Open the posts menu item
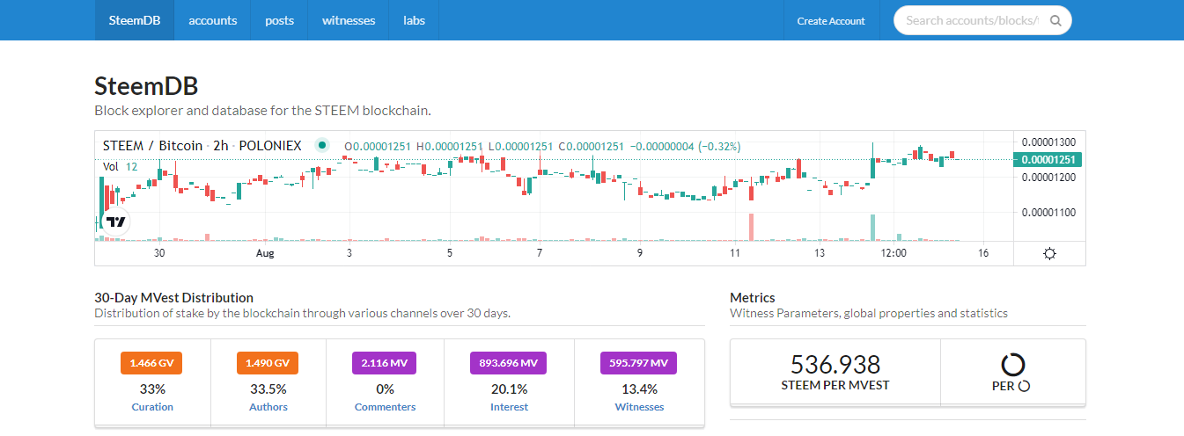 click(280, 20)
